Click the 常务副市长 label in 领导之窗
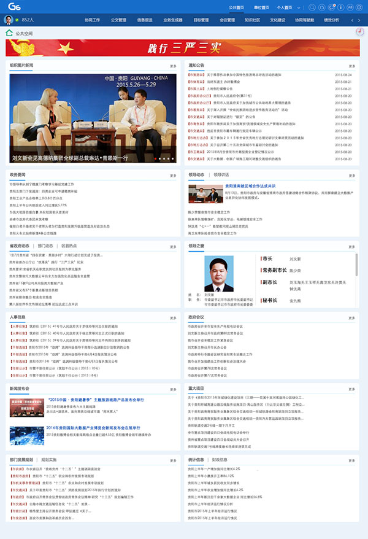The height and width of the screenshot is (539, 368). point(275,270)
